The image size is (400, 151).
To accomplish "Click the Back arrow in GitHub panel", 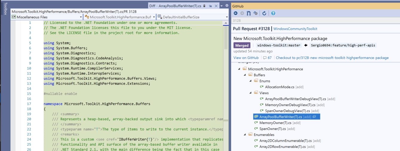I will (236, 13).
